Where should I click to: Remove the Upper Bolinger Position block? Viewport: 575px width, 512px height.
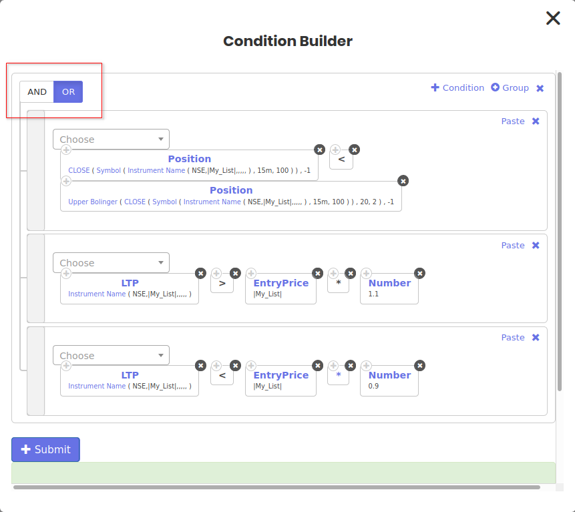coord(403,181)
